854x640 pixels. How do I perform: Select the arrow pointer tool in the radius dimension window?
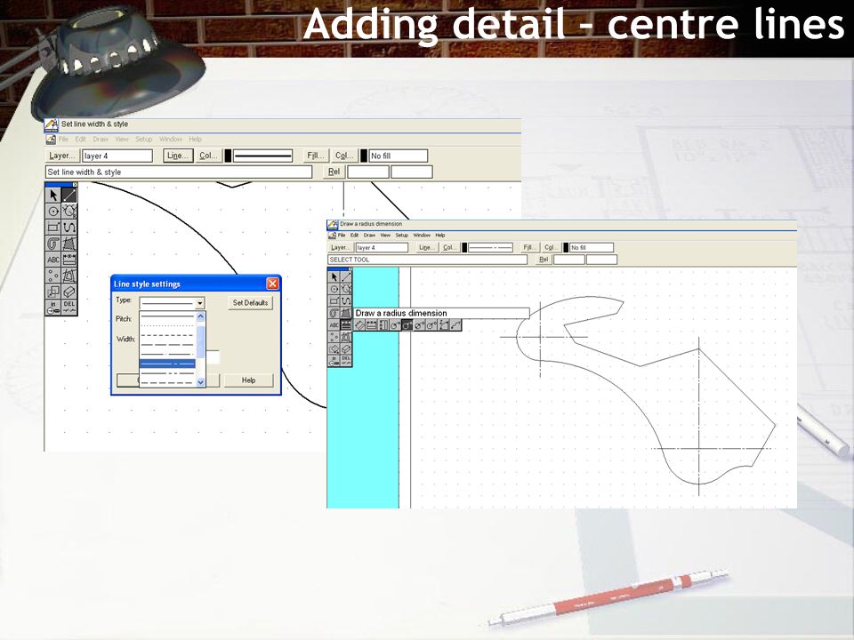tap(334, 277)
